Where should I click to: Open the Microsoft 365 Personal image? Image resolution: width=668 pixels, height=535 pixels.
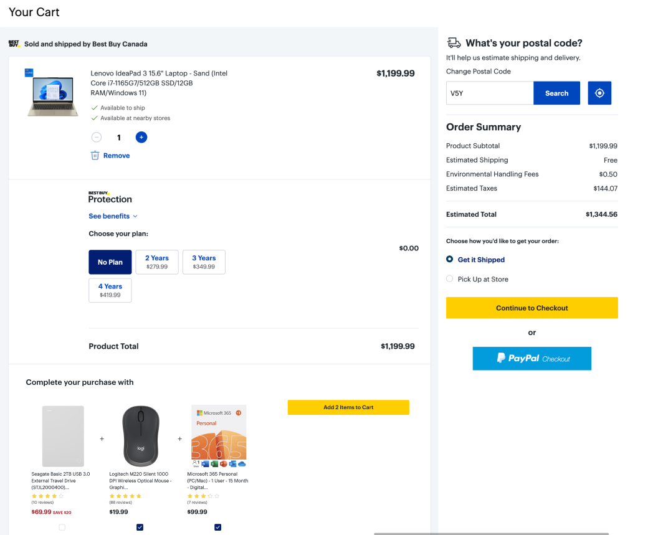219,436
